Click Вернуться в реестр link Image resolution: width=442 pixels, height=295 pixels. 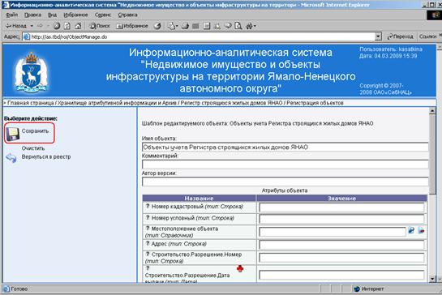point(46,157)
